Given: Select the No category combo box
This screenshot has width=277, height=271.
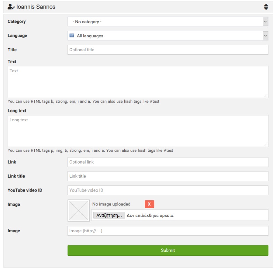Looking at the screenshot, I should 168,21.
